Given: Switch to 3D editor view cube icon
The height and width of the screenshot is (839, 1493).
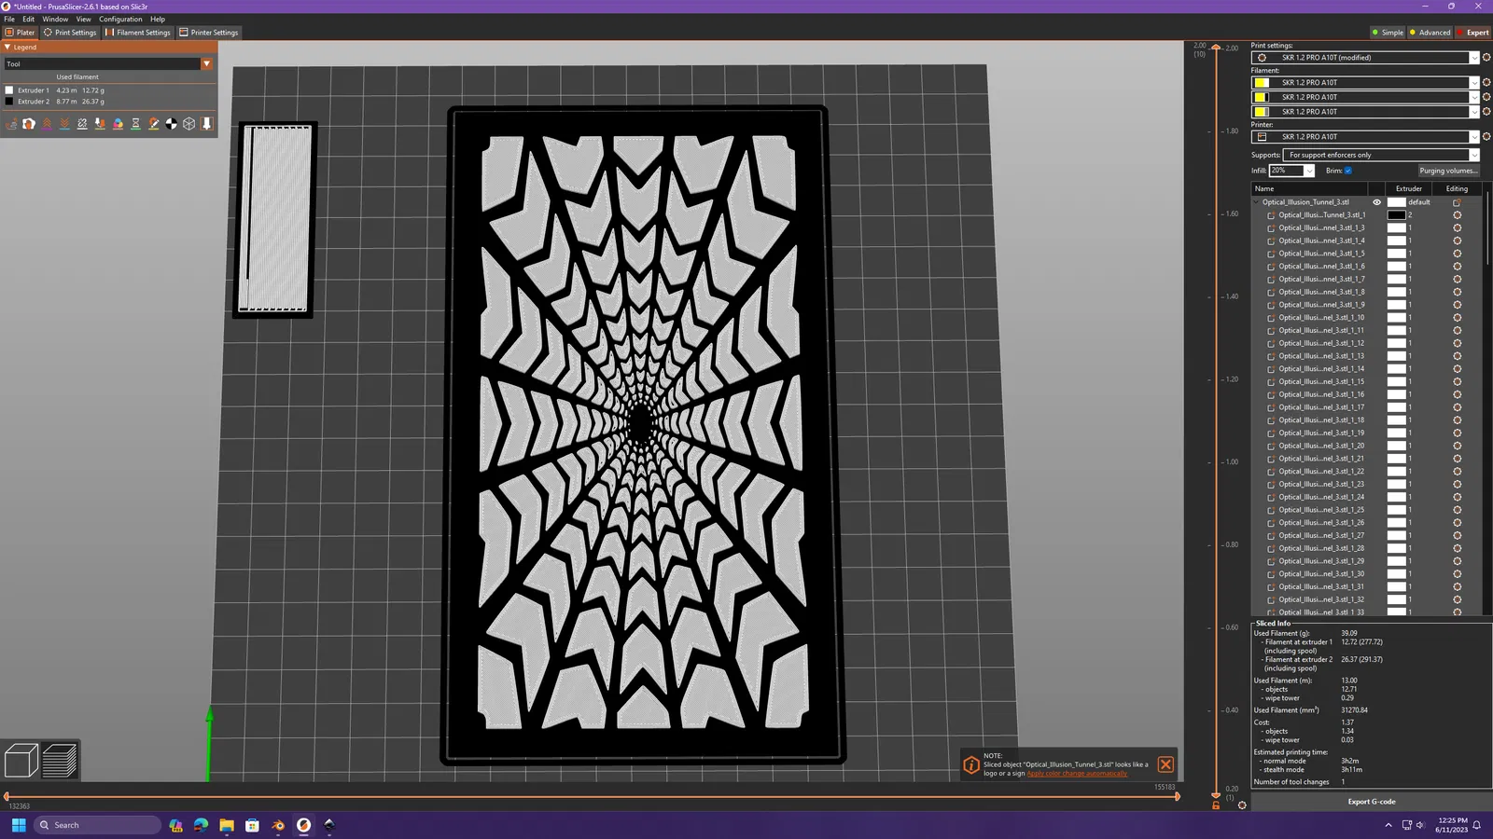Looking at the screenshot, I should pos(21,760).
